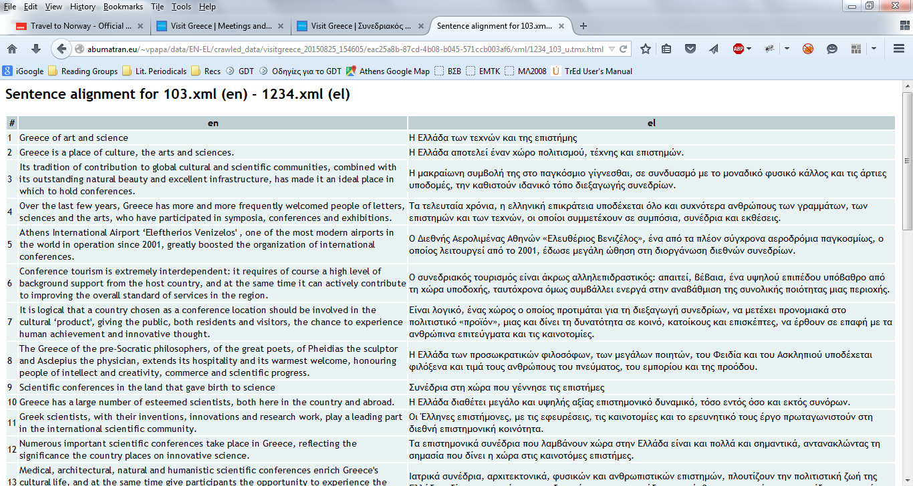Click the 'en' column header
This screenshot has width=913, height=486.
pos(213,123)
